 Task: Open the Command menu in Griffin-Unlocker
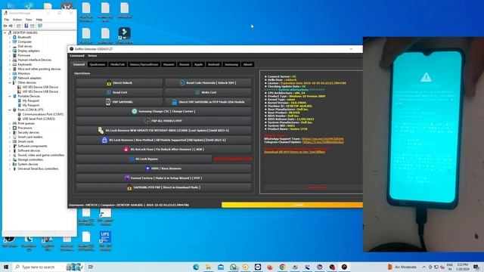click(77, 56)
